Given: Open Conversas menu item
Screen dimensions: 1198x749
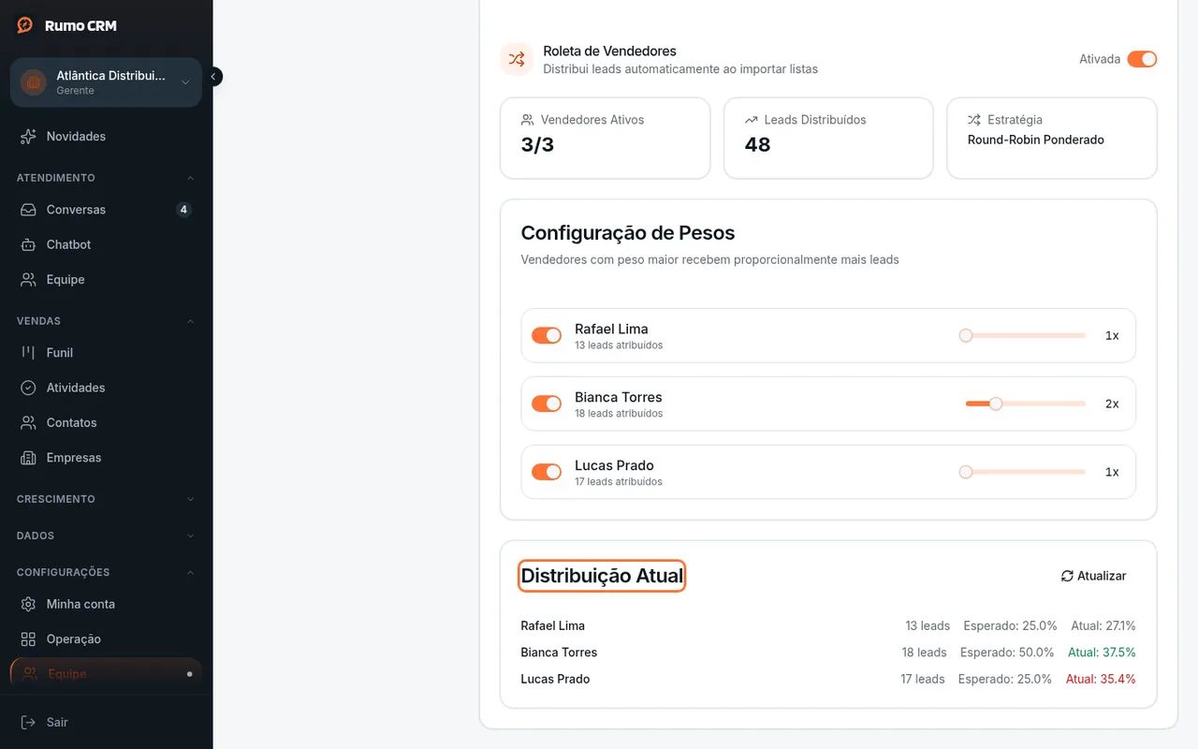Looking at the screenshot, I should point(106,210).
